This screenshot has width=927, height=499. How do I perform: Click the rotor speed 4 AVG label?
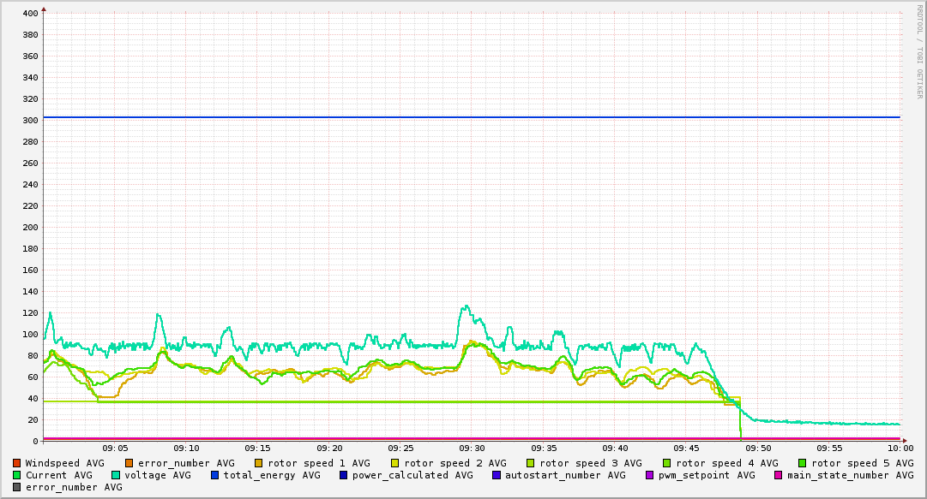[727, 464]
